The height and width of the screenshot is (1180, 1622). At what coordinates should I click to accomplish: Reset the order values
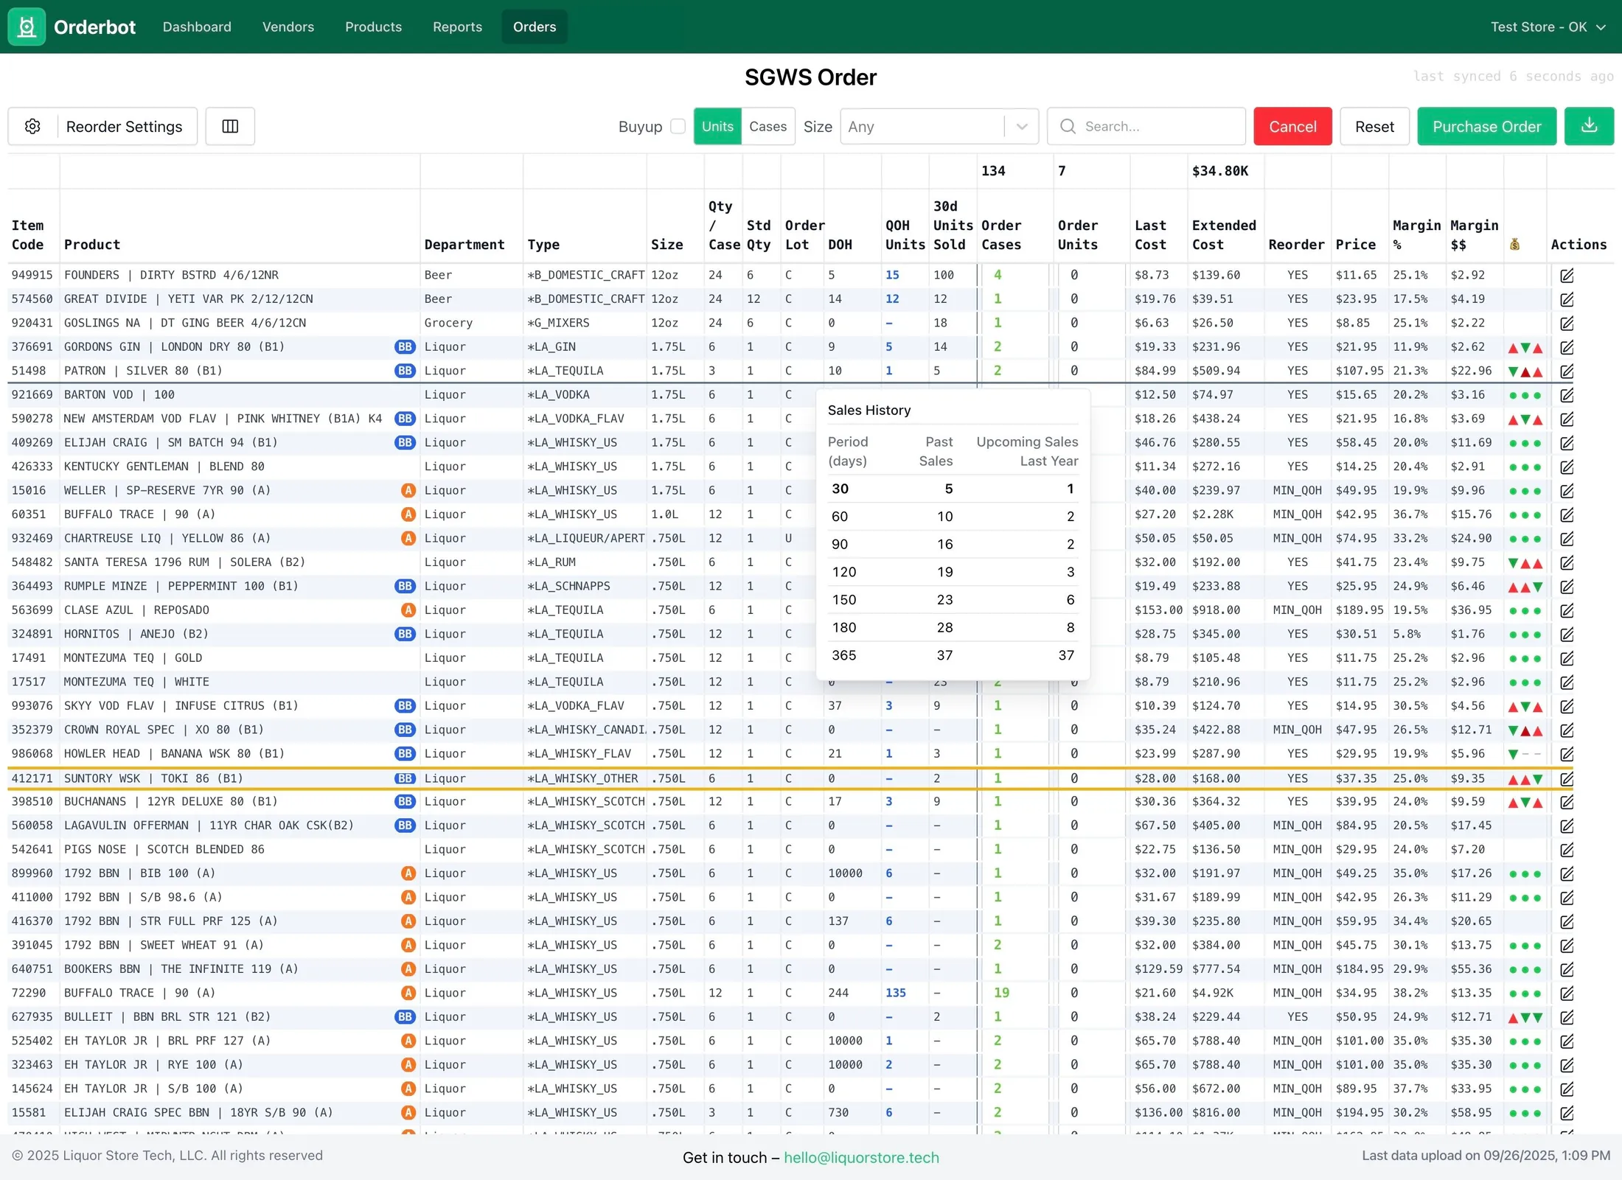tap(1374, 127)
